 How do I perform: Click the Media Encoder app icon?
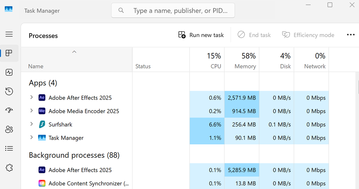42,111
